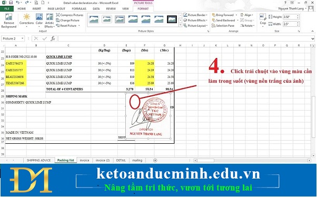Click the Undo icon
Screen dimensions: 317x197
pyautogui.click(x=18, y=3)
